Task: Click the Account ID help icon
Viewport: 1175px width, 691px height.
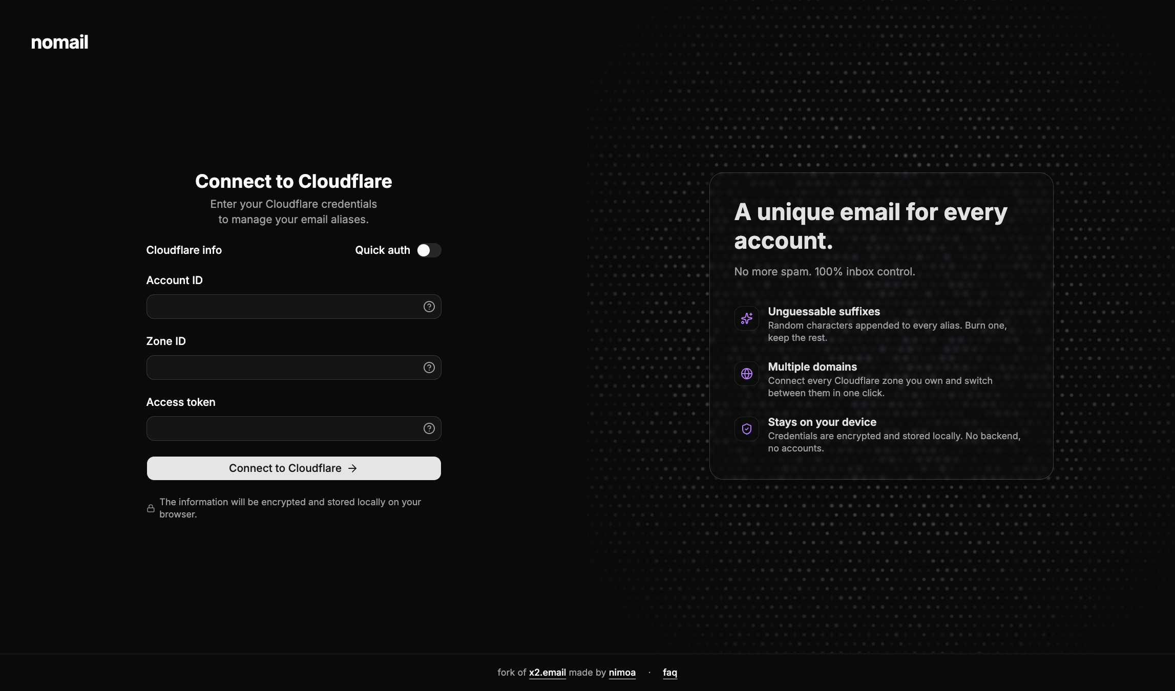Action: (x=429, y=306)
